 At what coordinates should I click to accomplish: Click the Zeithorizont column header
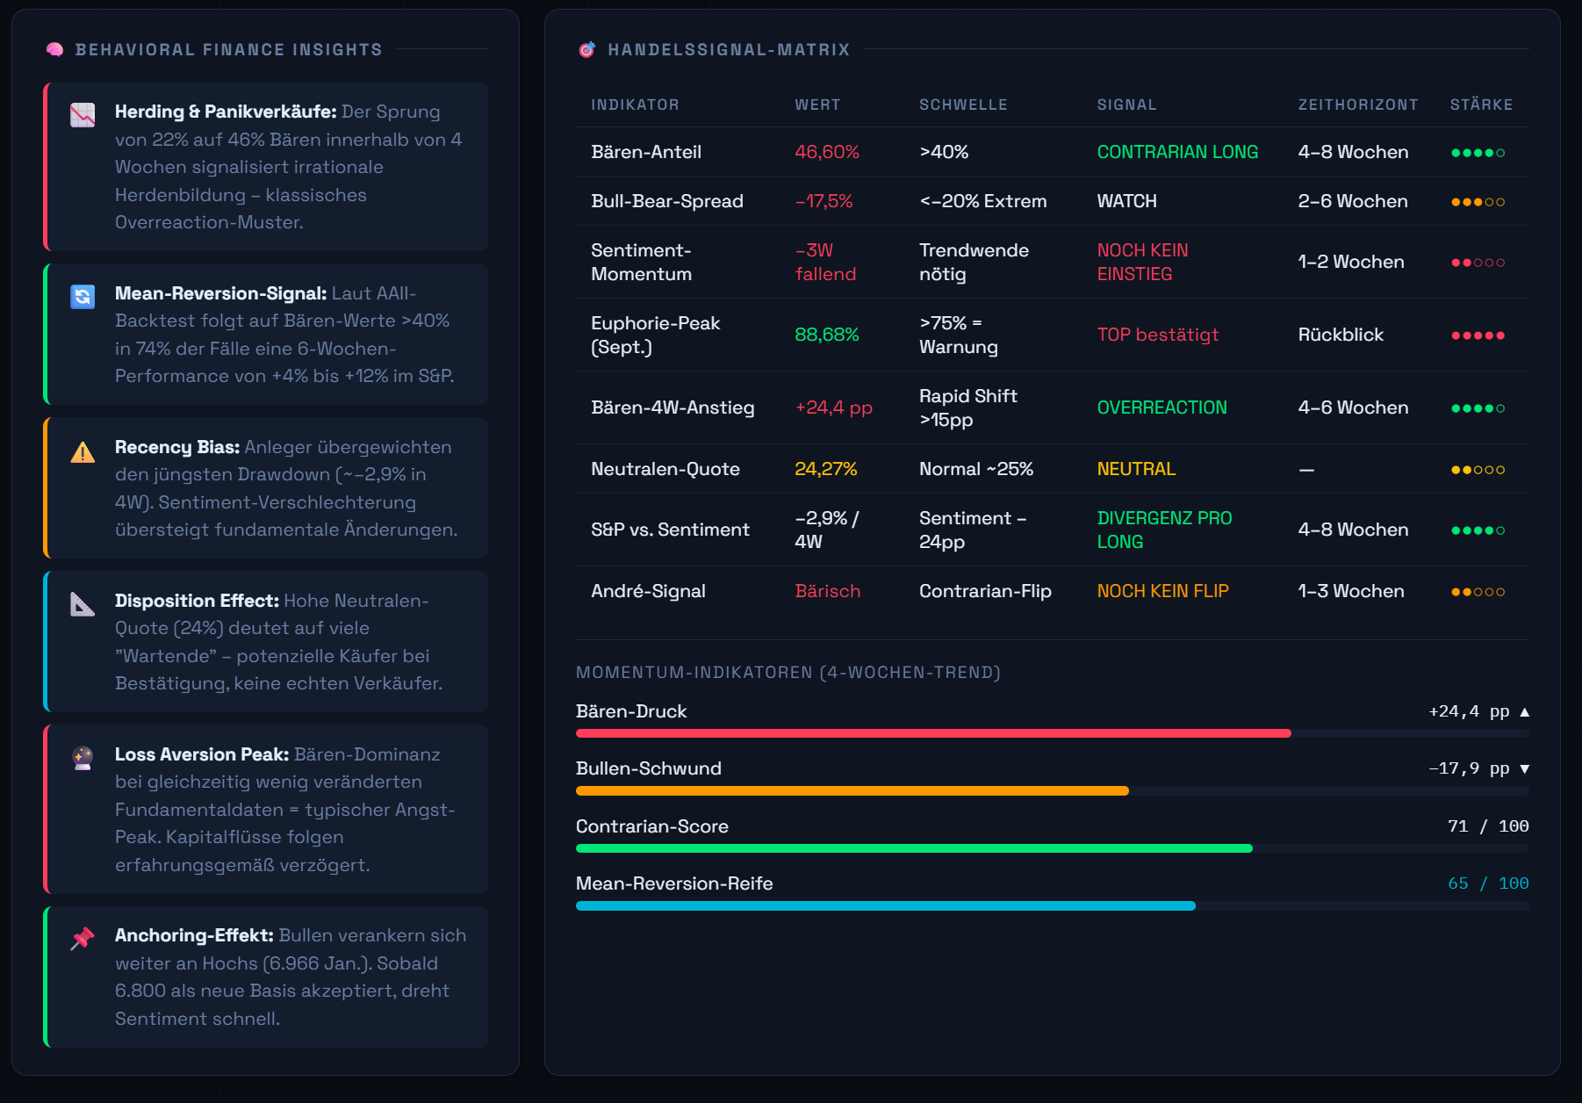tap(1357, 105)
